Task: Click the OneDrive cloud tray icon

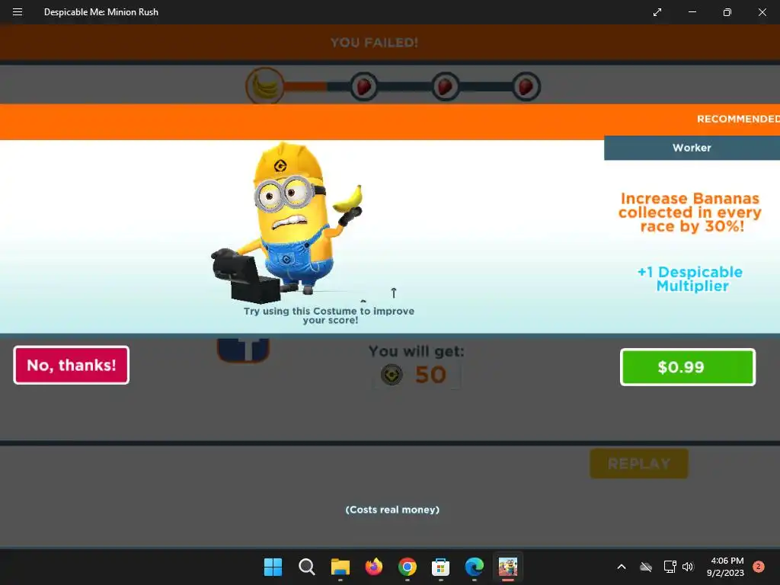Action: click(646, 567)
